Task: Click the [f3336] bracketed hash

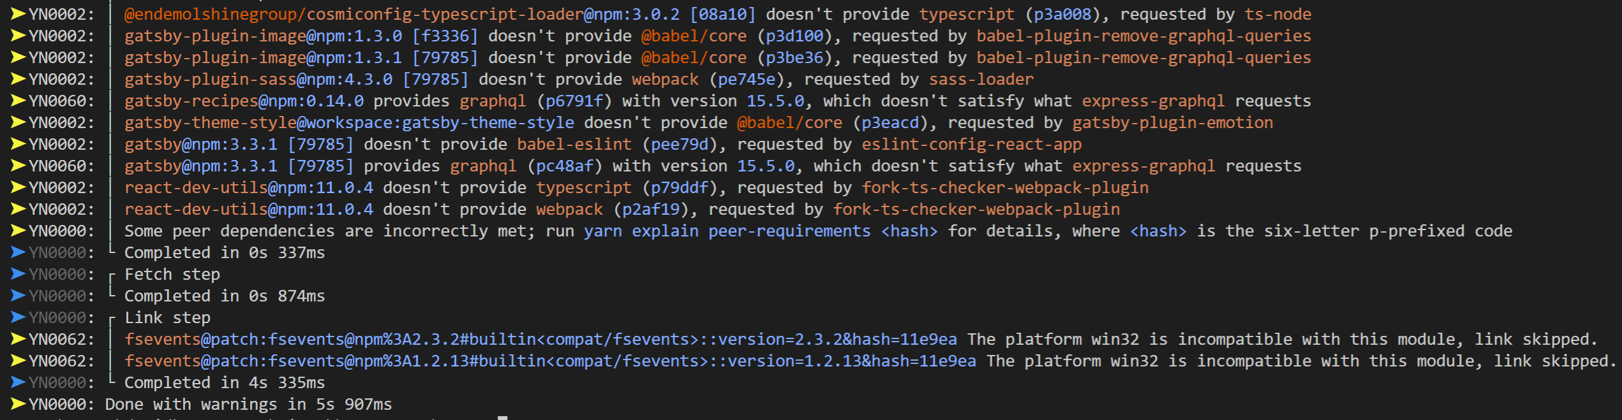Action: (445, 36)
